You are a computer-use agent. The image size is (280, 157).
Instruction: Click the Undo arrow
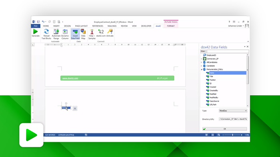click(x=43, y=22)
